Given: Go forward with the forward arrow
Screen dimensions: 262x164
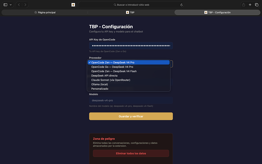Looking at the screenshot, I should click(x=25, y=5).
